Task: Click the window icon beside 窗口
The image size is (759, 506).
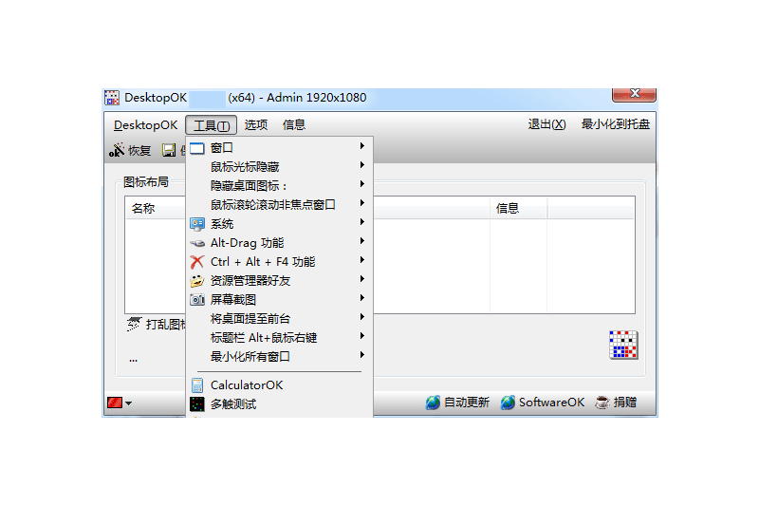Action: (x=197, y=148)
